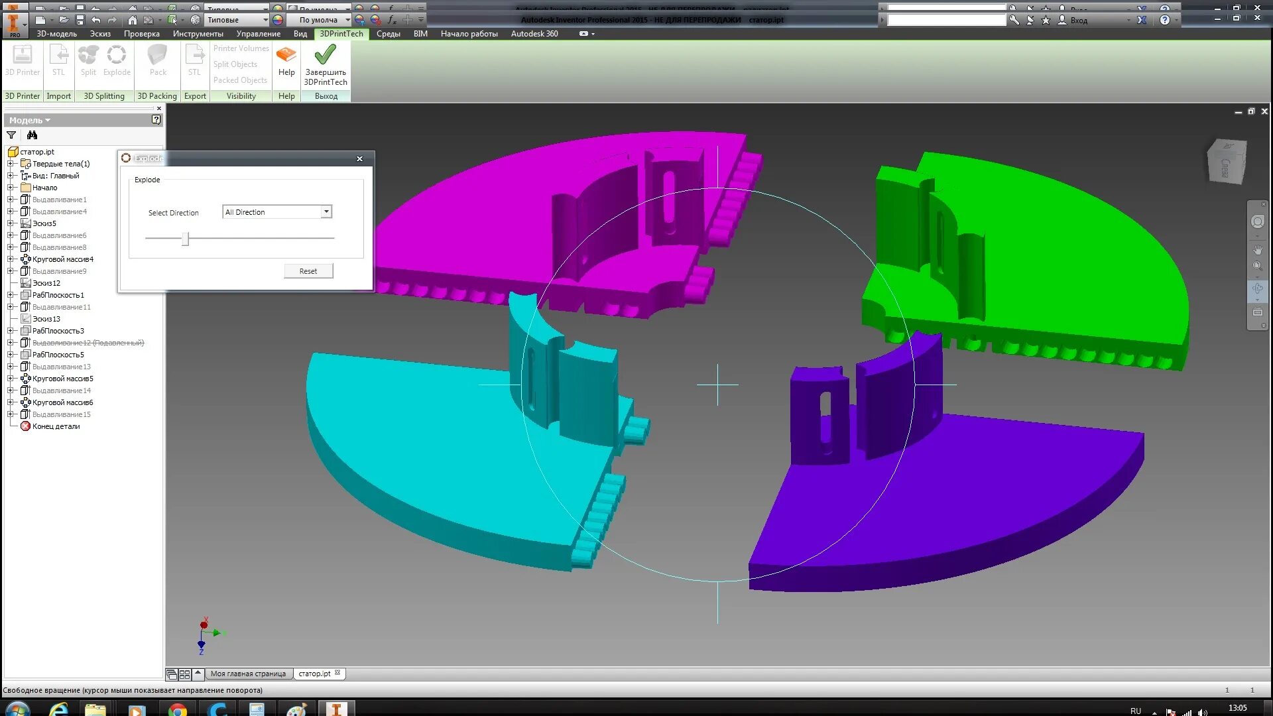Open the All Direction dropdown

(x=326, y=212)
